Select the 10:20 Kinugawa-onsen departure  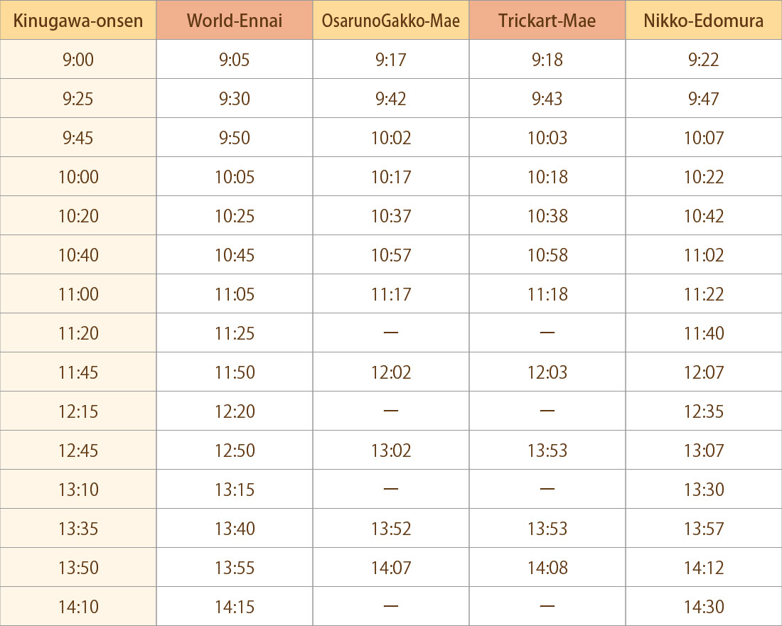point(77,216)
